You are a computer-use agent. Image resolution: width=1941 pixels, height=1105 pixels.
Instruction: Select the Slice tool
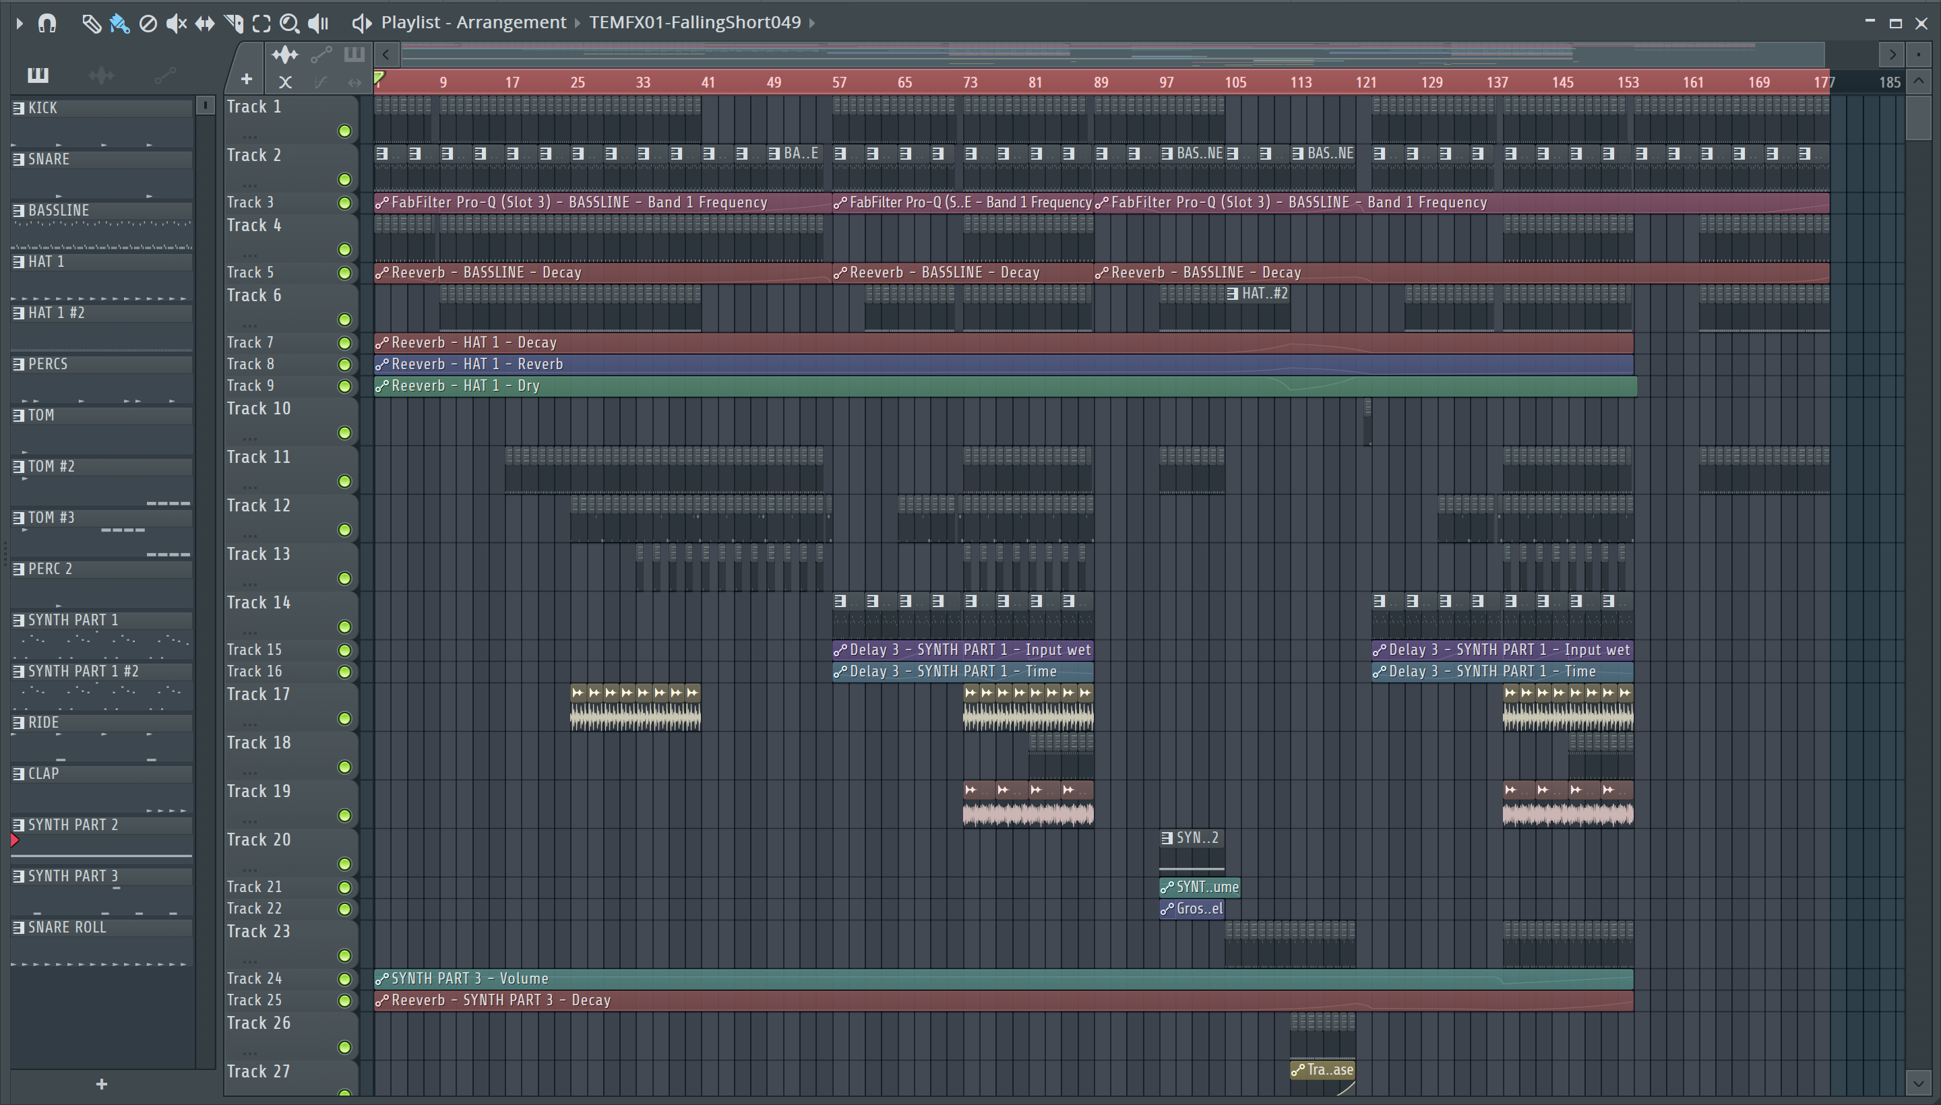[234, 24]
